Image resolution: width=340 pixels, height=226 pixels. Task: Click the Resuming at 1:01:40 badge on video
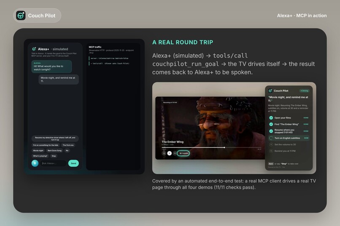click(170, 103)
